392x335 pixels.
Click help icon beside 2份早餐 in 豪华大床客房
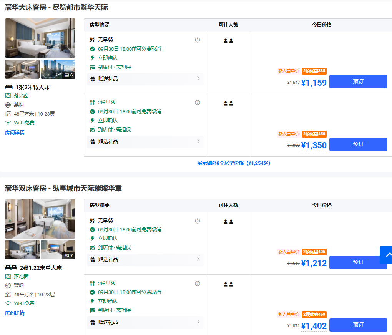pyautogui.click(x=198, y=103)
